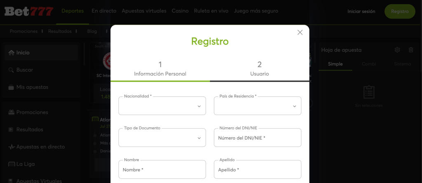Click the Buscar magnifier icon
The height and width of the screenshot is (183, 422).
point(11,70)
